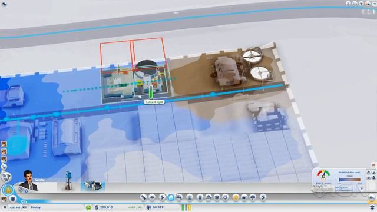Open the City Specialization menu icon
The height and width of the screenshot is (212, 377).
click(x=263, y=197)
